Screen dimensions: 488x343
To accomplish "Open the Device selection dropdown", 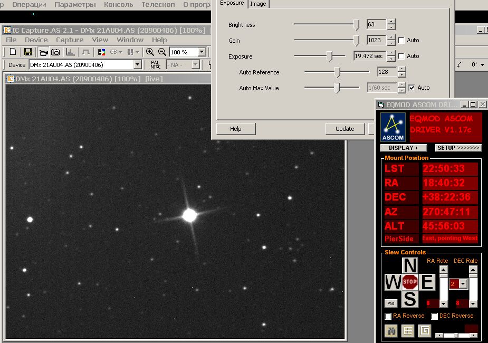I will (x=137, y=65).
